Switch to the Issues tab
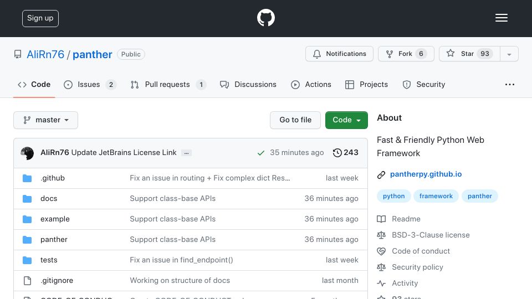This screenshot has width=532, height=299. (90, 84)
